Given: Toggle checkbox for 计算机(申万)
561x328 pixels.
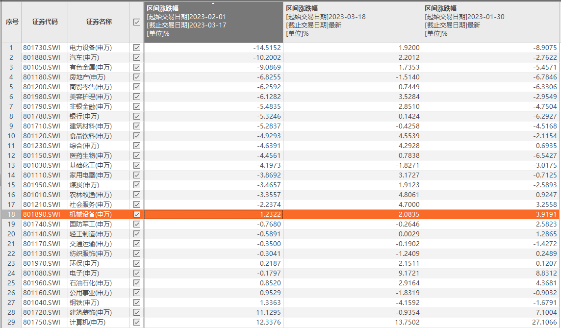Looking at the screenshot, I should coord(137,322).
